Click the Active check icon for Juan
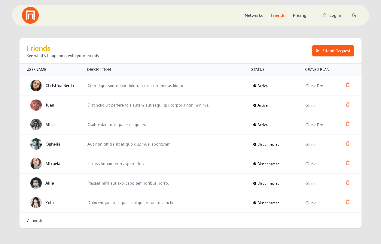 [255, 105]
